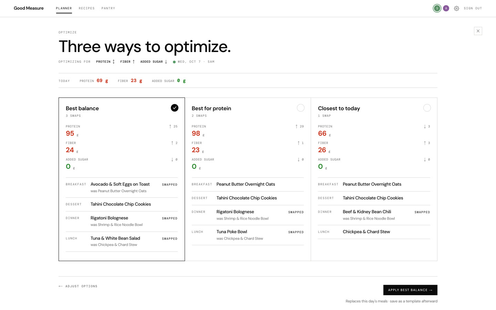
Task: Select the purple A user avatar
Action: pos(446,8)
